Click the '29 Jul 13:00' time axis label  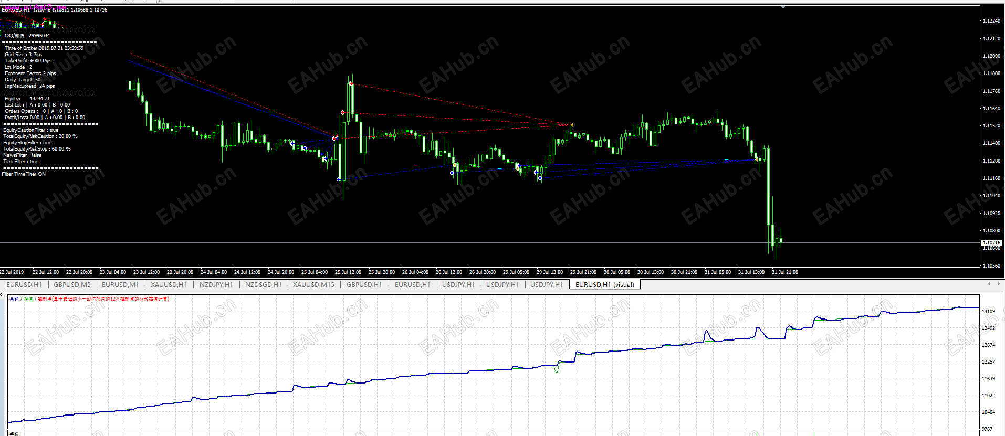point(550,272)
